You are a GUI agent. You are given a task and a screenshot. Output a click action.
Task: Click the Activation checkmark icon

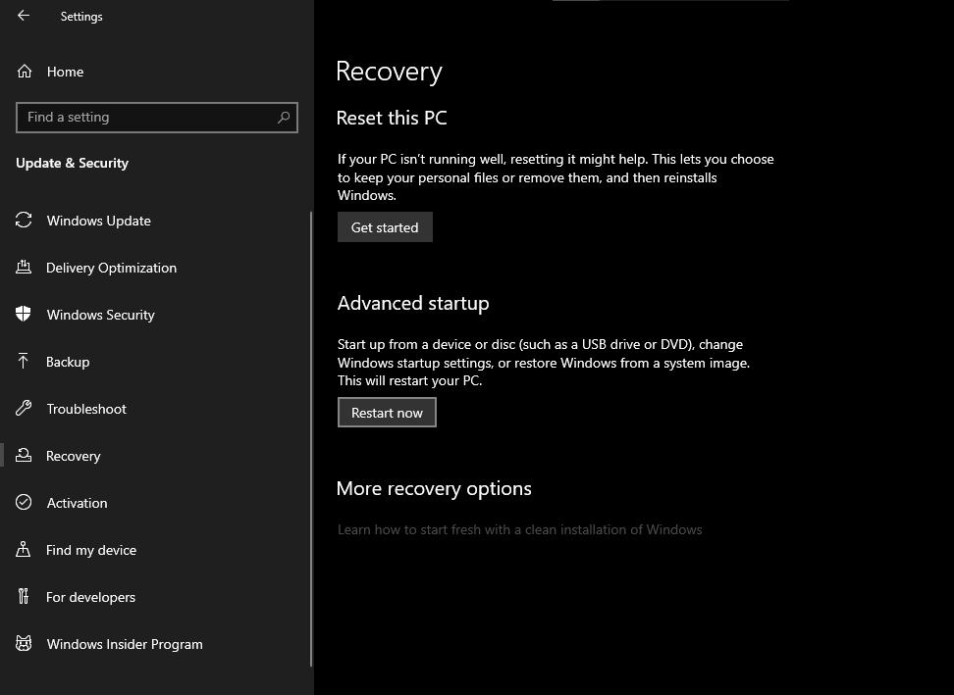(24, 502)
